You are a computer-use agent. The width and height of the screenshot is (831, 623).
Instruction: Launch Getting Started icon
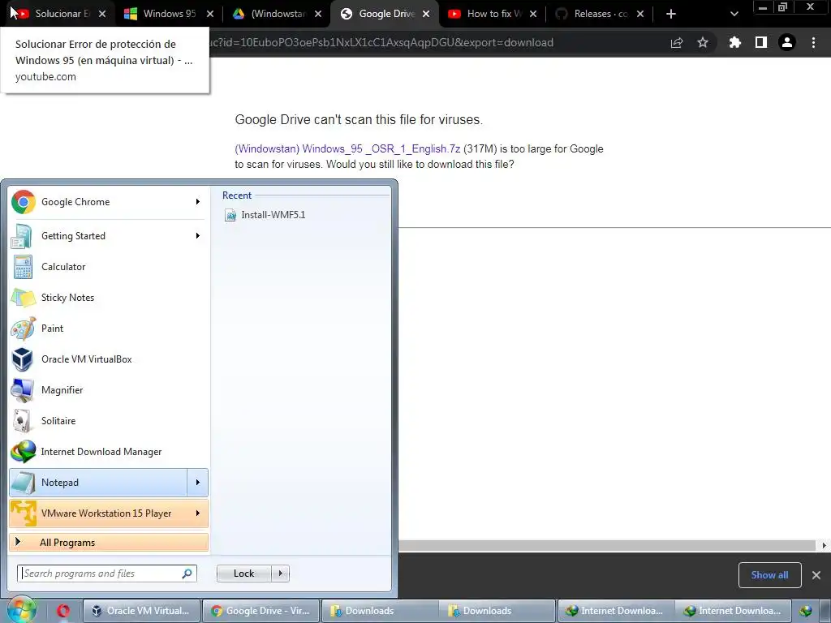pos(22,236)
